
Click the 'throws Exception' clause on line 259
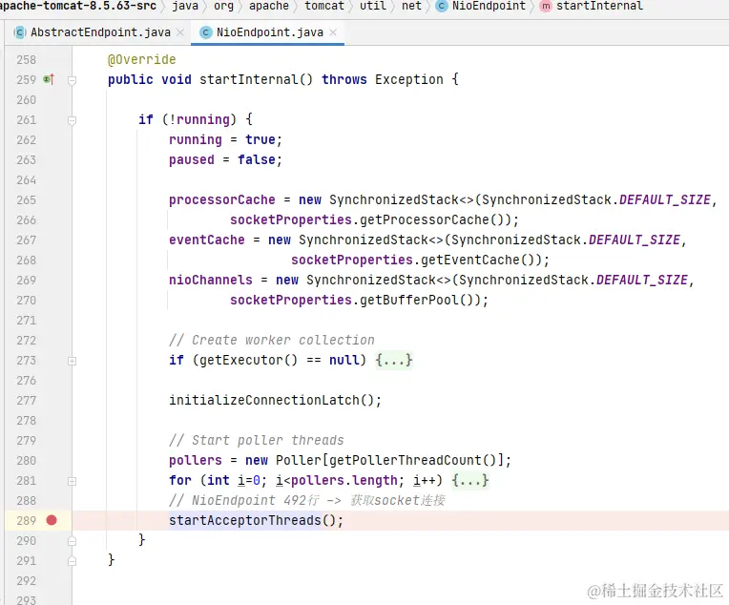tap(383, 79)
